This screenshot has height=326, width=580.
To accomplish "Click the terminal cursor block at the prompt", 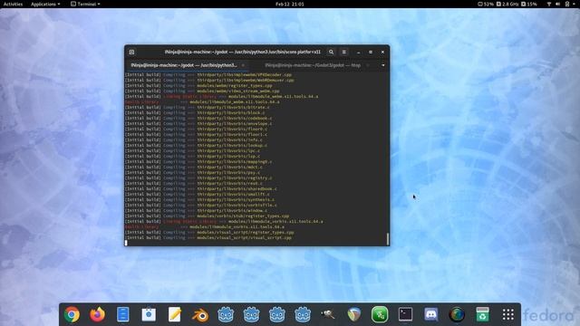I will (x=126, y=243).
